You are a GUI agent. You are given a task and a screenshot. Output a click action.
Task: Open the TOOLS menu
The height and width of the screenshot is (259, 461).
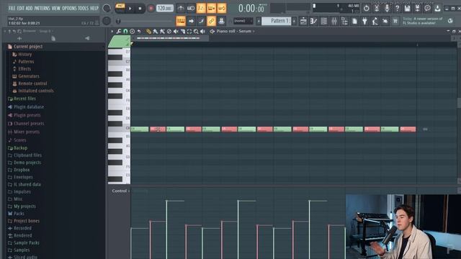click(x=83, y=8)
